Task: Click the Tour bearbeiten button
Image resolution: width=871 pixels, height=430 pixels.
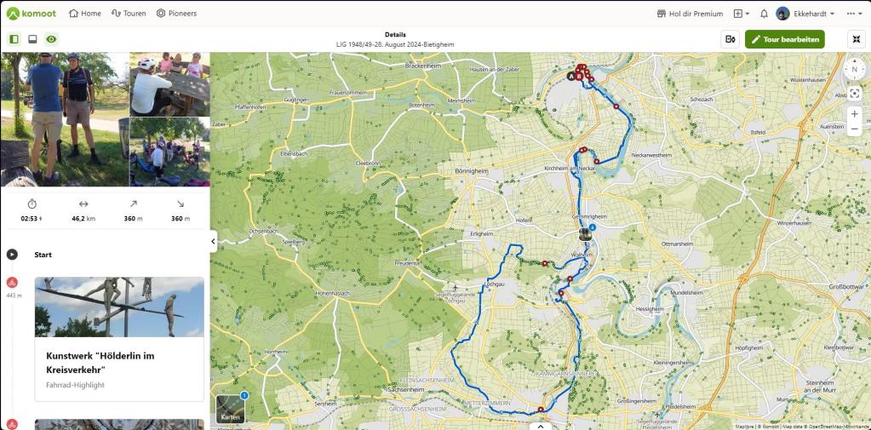Action: pos(785,39)
